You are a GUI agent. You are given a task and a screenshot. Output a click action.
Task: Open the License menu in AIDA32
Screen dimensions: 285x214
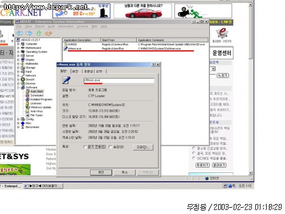(82, 26)
